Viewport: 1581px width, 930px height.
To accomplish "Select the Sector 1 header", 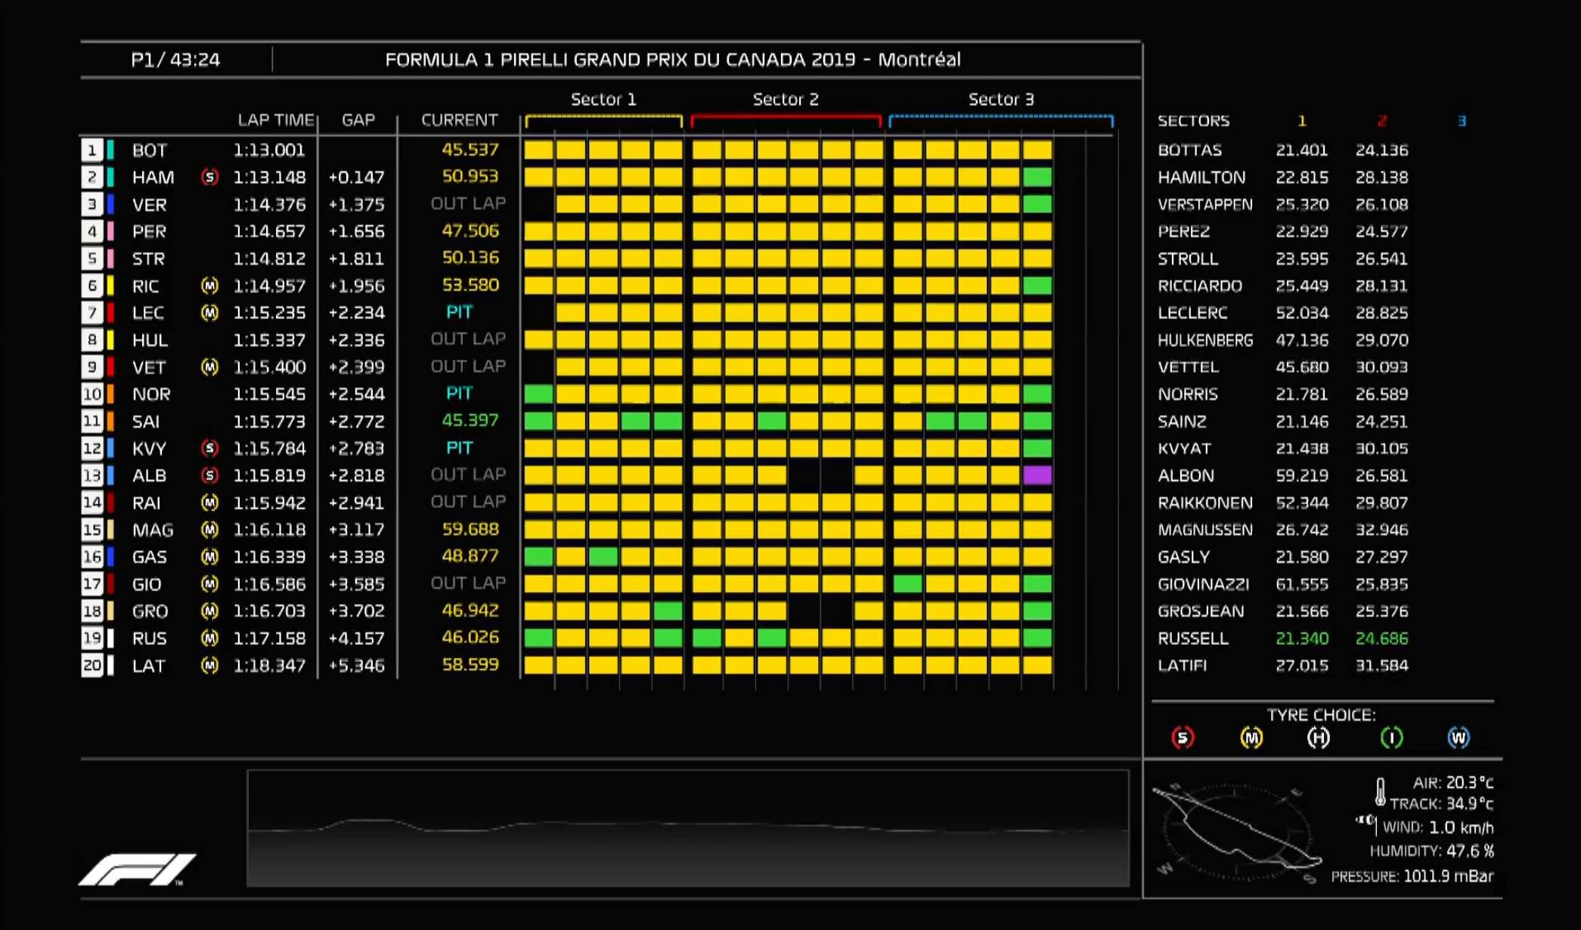I will (603, 100).
